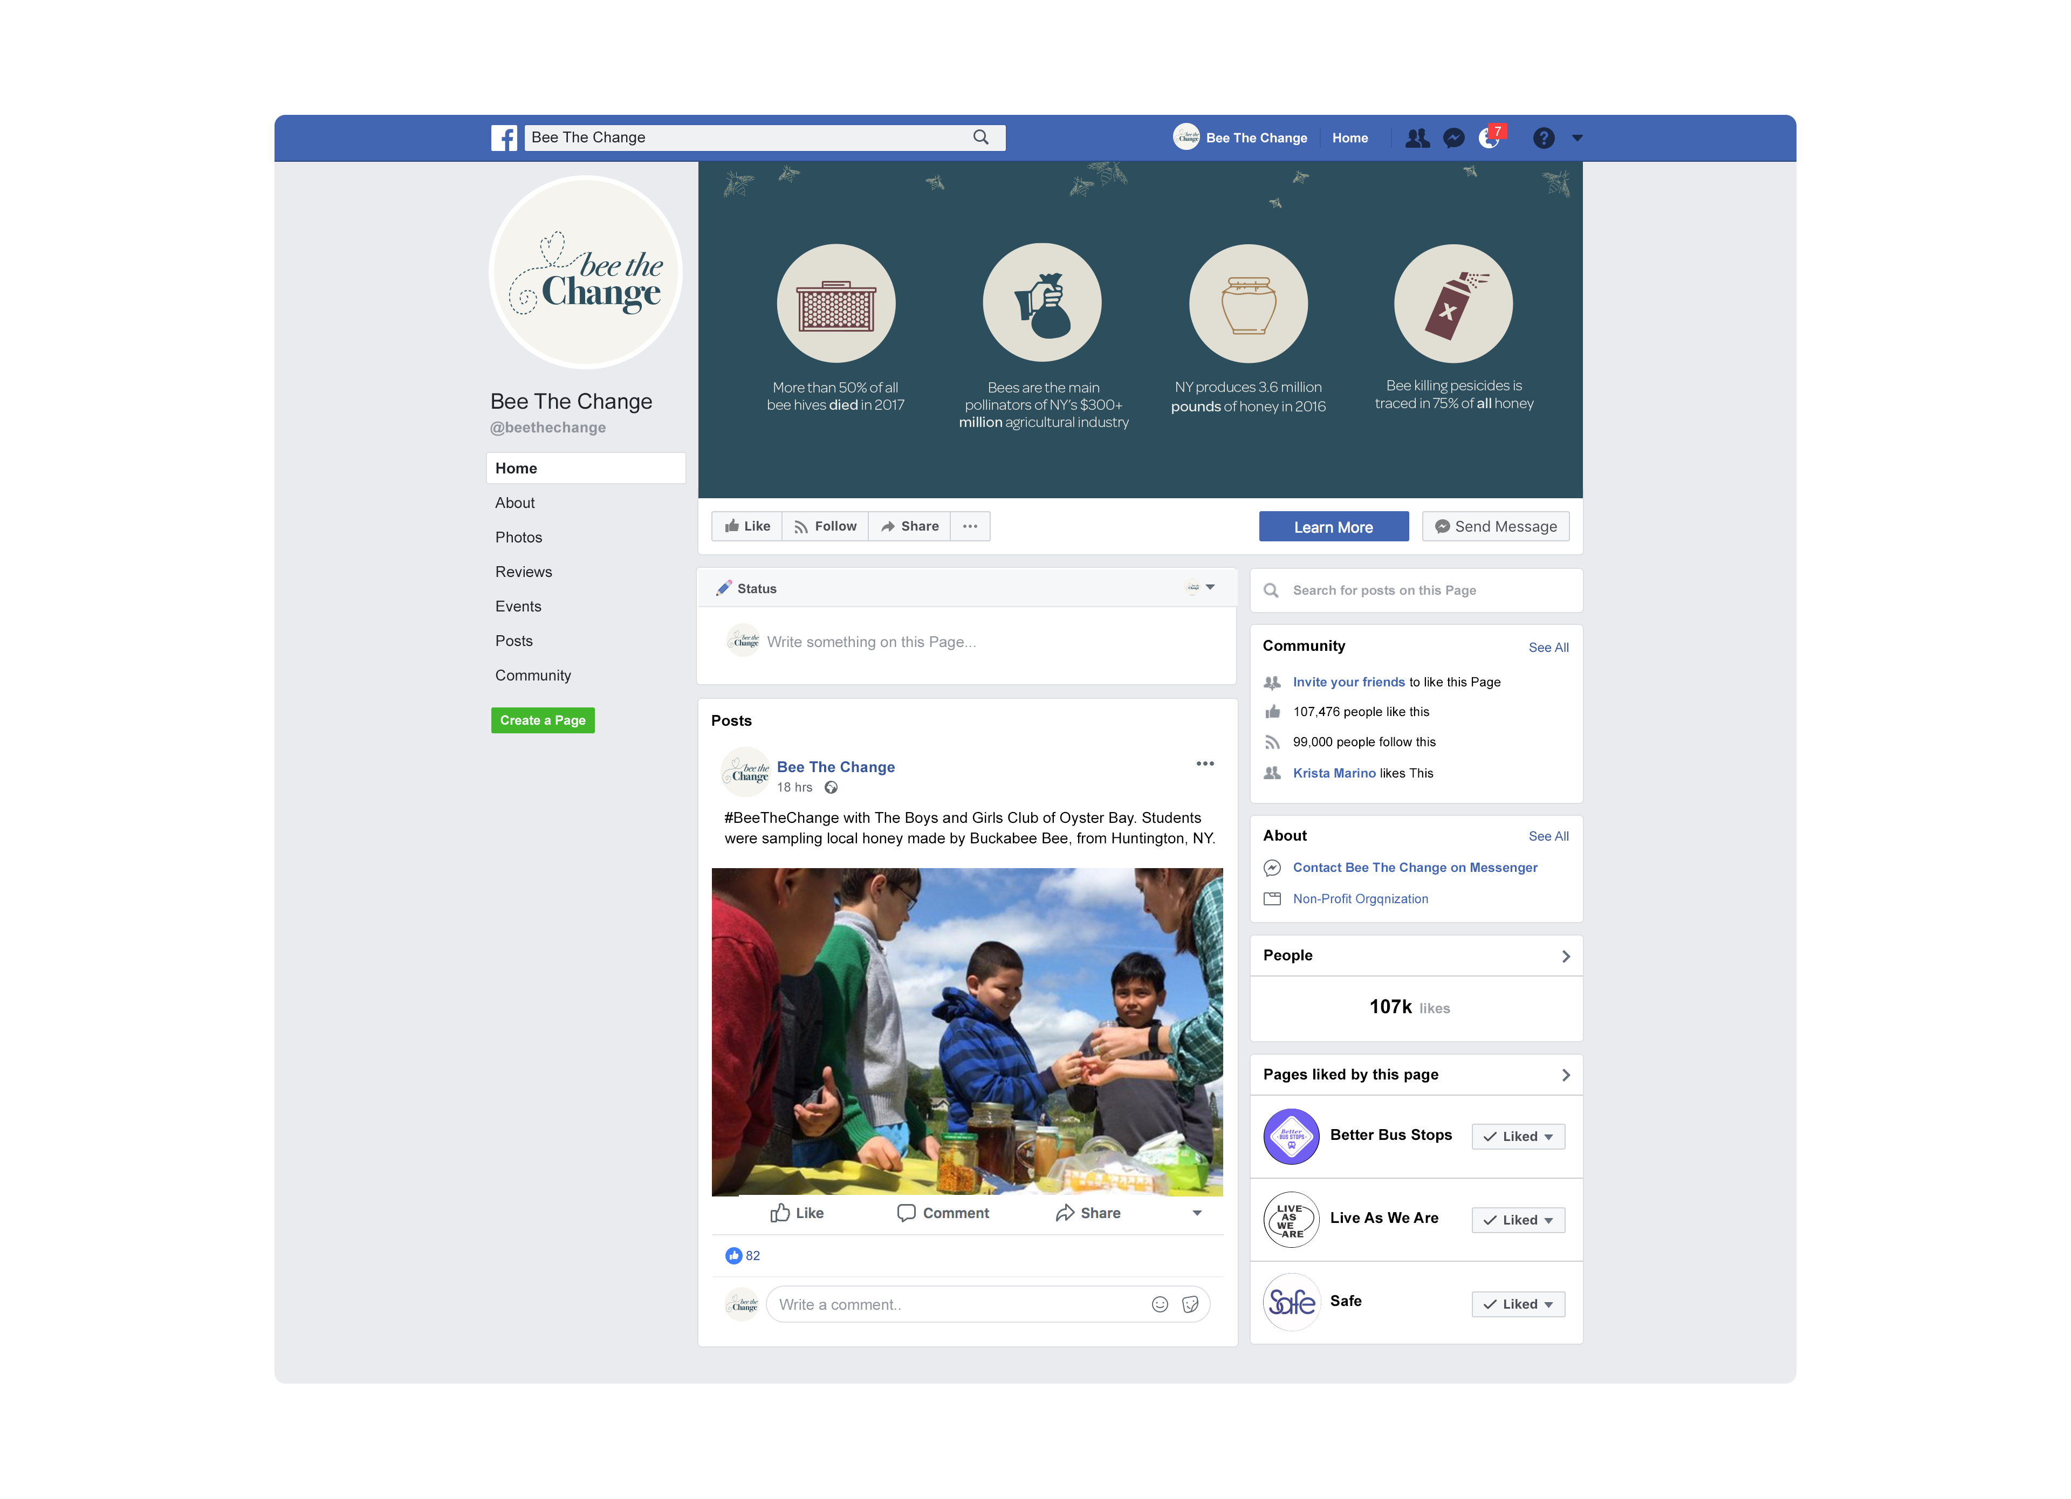
Task: Like the Oyster Bay post
Action: [x=797, y=1213]
